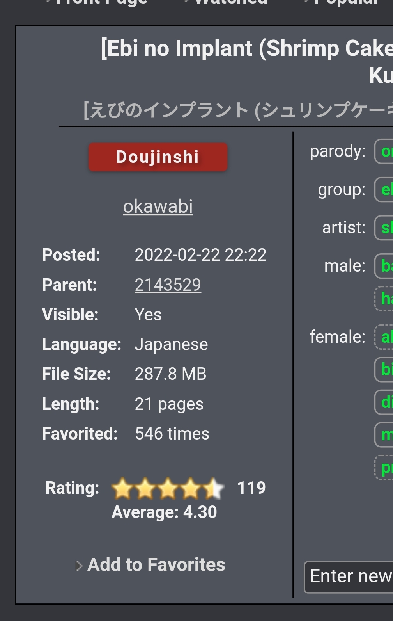The image size is (393, 621).
Task: Select the first male tag starting with "ba"
Action: [384, 266]
